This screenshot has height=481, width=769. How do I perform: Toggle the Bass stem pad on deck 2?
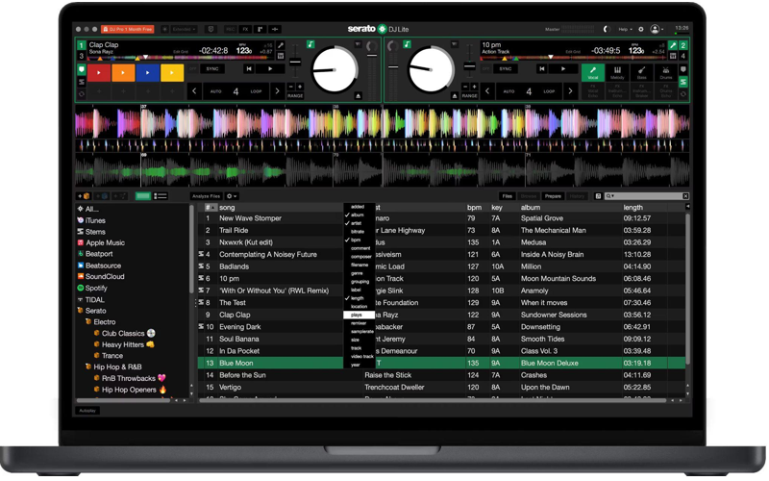[x=641, y=73]
